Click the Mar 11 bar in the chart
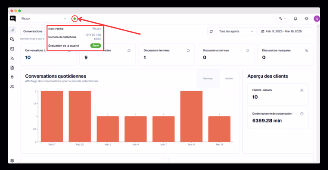Image resolution: width=328 pixels, height=170 pixels. pyautogui.click(x=191, y=116)
